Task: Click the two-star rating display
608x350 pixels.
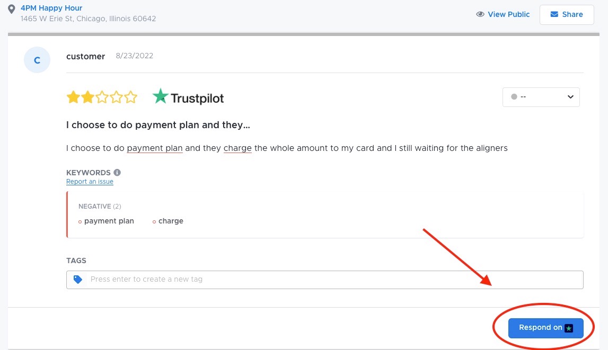Action: click(102, 97)
